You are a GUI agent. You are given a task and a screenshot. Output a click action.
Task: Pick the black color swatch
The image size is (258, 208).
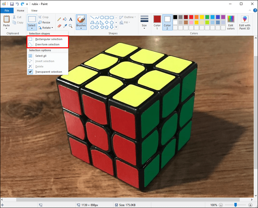click(x=175, y=17)
